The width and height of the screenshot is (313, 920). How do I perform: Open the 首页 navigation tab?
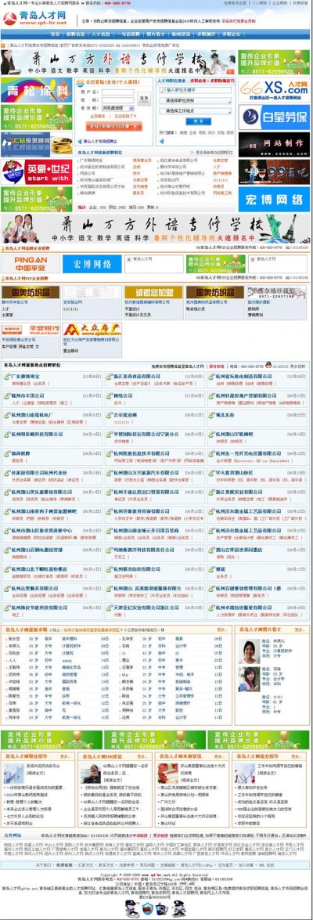pos(55,34)
